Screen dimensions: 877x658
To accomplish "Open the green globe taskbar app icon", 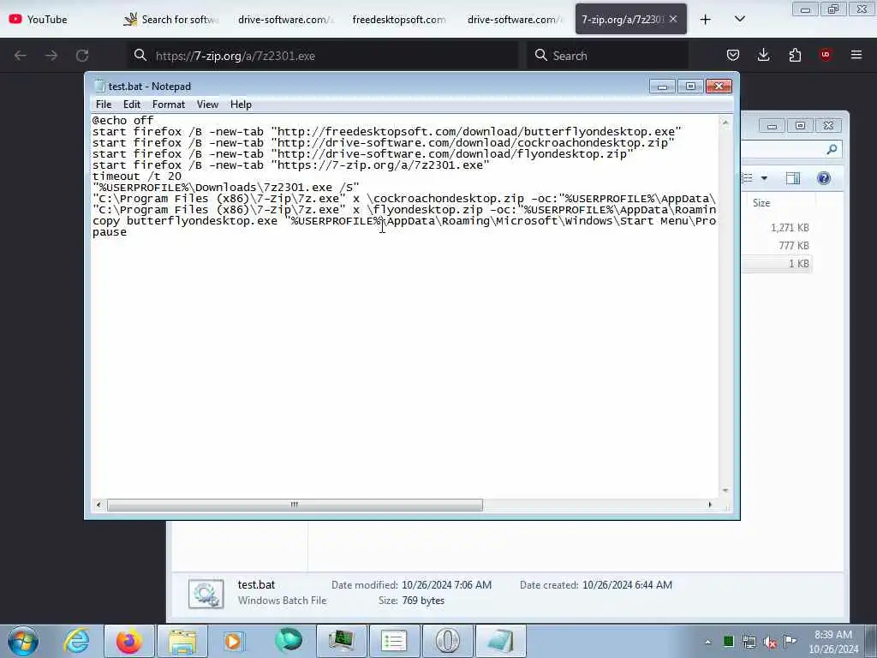I will coord(288,641).
